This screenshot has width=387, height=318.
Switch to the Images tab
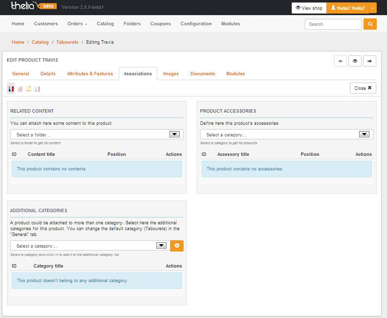[x=171, y=74]
